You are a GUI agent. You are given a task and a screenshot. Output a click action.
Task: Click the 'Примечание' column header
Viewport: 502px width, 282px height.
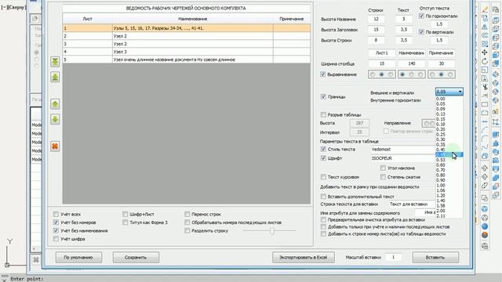(x=292, y=19)
